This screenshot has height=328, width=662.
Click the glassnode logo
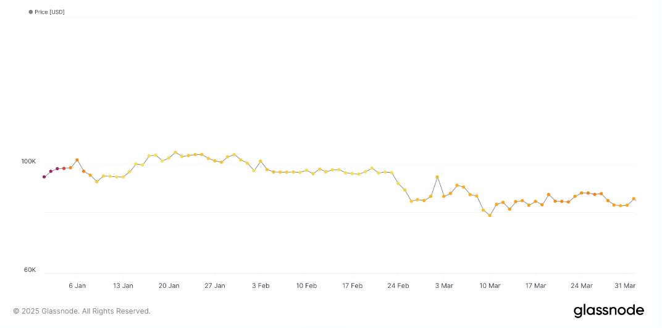point(608,311)
